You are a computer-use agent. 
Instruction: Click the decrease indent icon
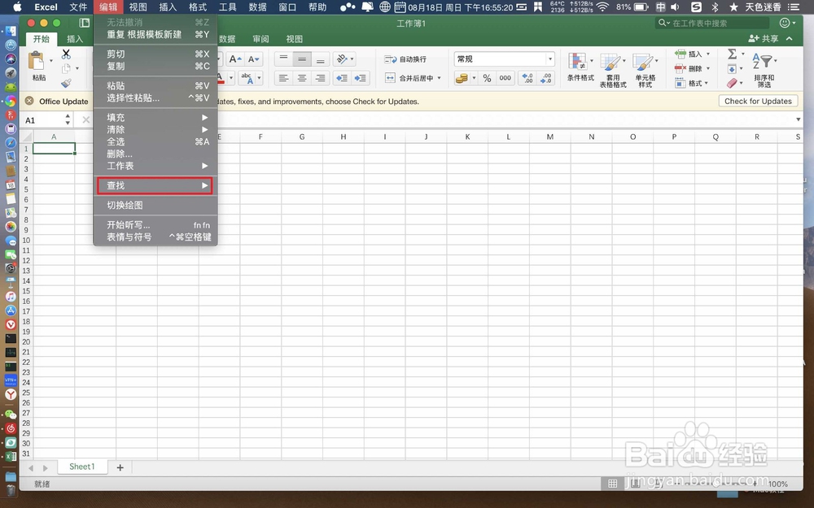[342, 78]
